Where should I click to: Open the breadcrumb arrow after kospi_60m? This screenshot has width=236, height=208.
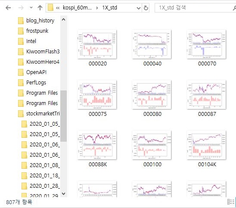(97, 8)
